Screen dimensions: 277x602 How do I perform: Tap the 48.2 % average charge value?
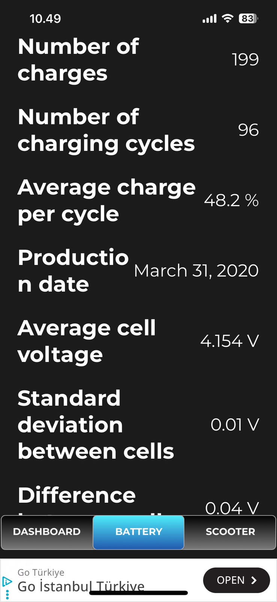(x=231, y=200)
